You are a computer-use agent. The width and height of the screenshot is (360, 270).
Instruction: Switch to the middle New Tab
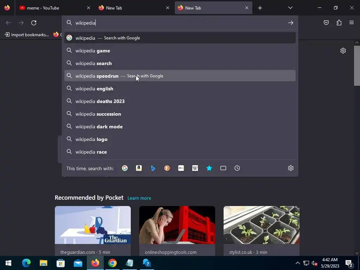pos(134,8)
